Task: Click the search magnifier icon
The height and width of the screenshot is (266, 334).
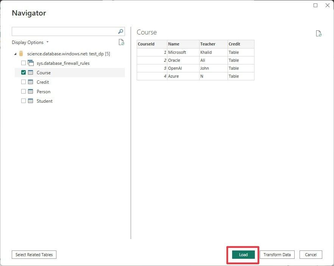Action: [x=120, y=31]
